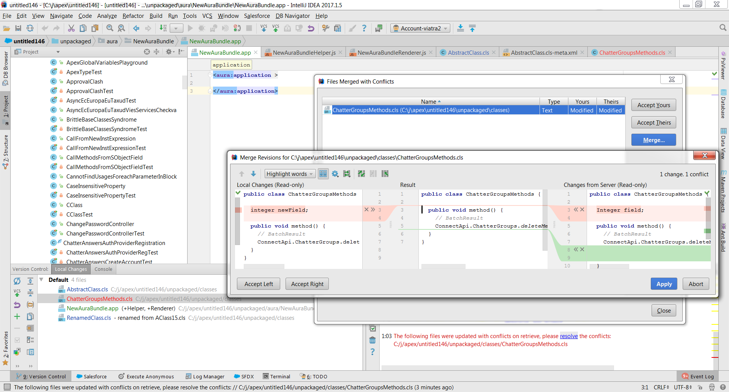The height and width of the screenshot is (392, 729).
Task: Click the Save All toolbar icon
Action: coord(18,28)
